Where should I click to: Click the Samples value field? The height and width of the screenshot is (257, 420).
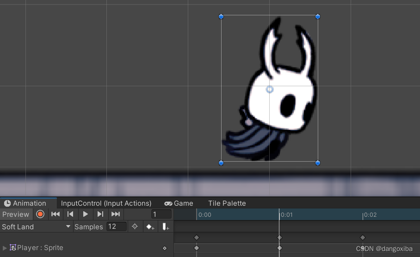[116, 227]
